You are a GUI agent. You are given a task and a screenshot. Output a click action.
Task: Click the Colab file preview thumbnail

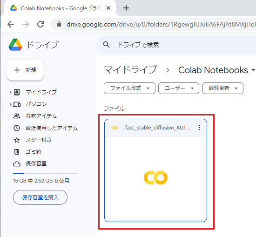coord(155,178)
